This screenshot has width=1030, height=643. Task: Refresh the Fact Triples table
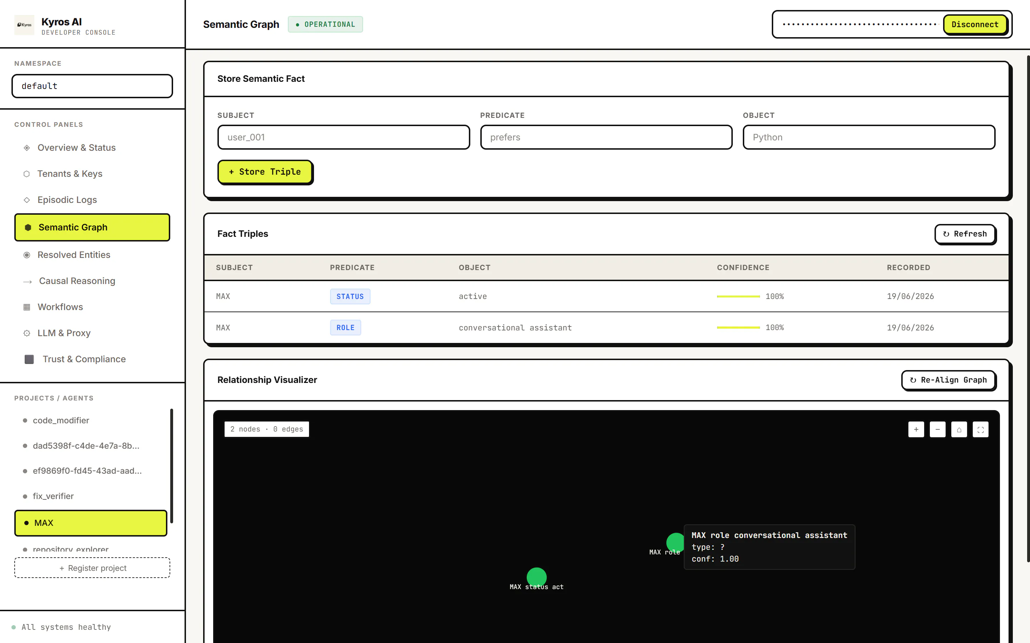tap(965, 234)
